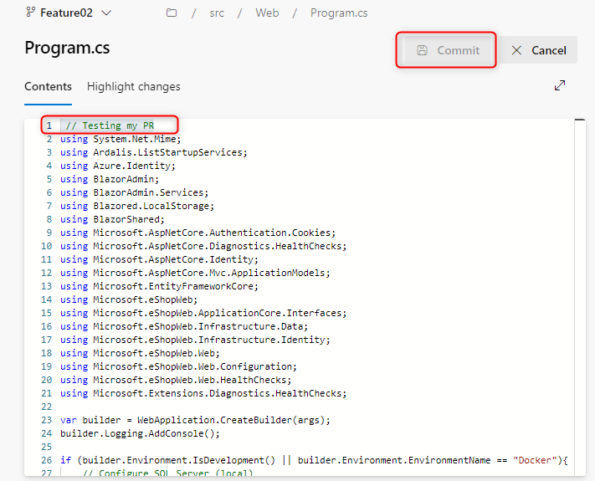Click the Extensions.Diagnostics.HealthChecks using line
595x481 pixels.
coord(203,393)
